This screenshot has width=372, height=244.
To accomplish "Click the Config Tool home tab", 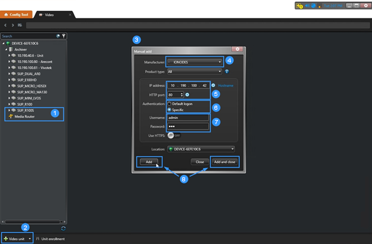I will (17, 14).
